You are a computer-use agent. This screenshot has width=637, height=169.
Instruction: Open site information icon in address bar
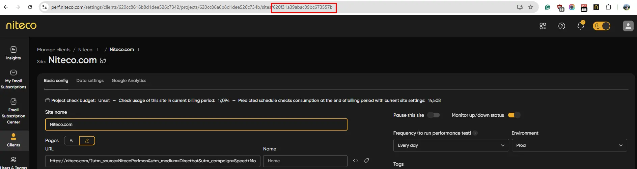[x=44, y=7]
